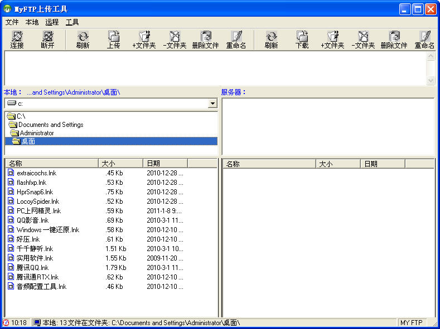
Task: Click the 断开 (Disconnect) toolbar icon
Action: pos(47,40)
